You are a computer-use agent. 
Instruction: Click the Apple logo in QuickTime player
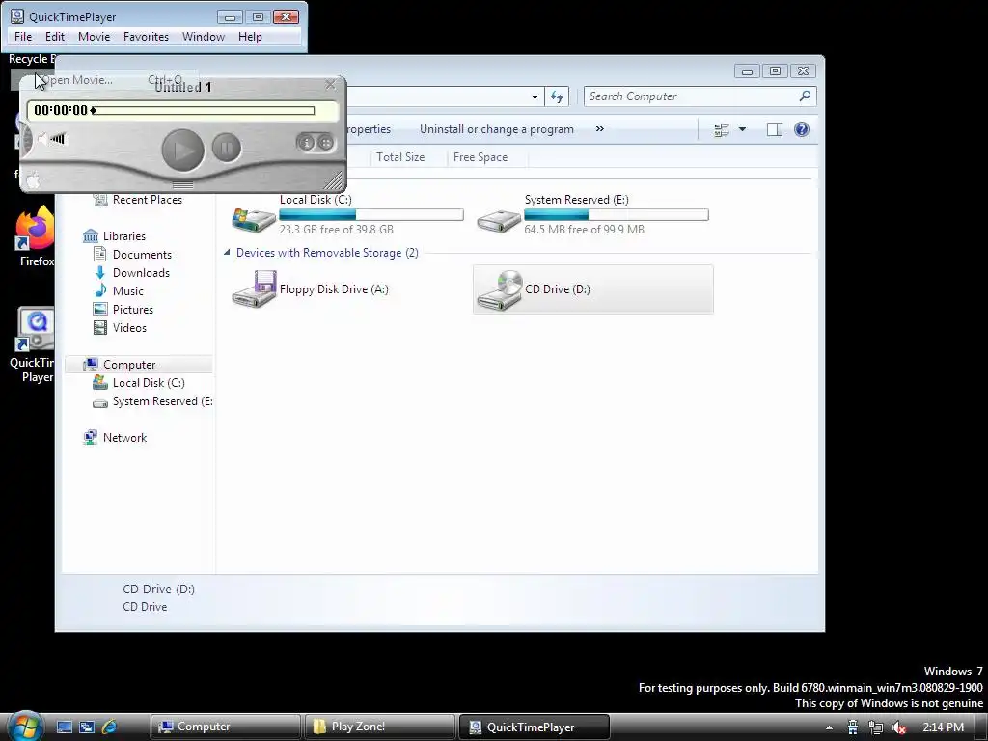click(33, 180)
